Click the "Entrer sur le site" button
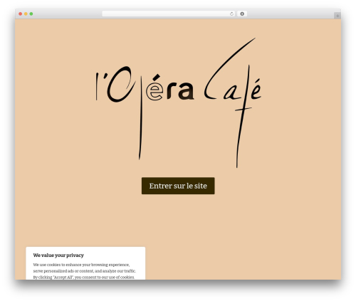Screen dimensions: 356x301 point(178,186)
